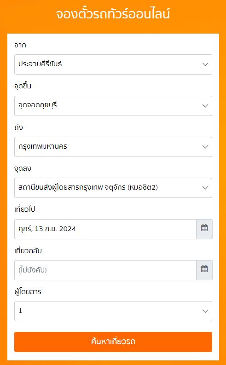Image resolution: width=226 pixels, height=365 pixels.
Task: Click the return date field (ไม่บังคับ)
Action: click(x=105, y=270)
